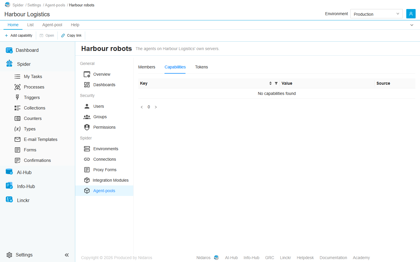
Task: Click the Spider robot icon
Action: (x=9, y=63)
